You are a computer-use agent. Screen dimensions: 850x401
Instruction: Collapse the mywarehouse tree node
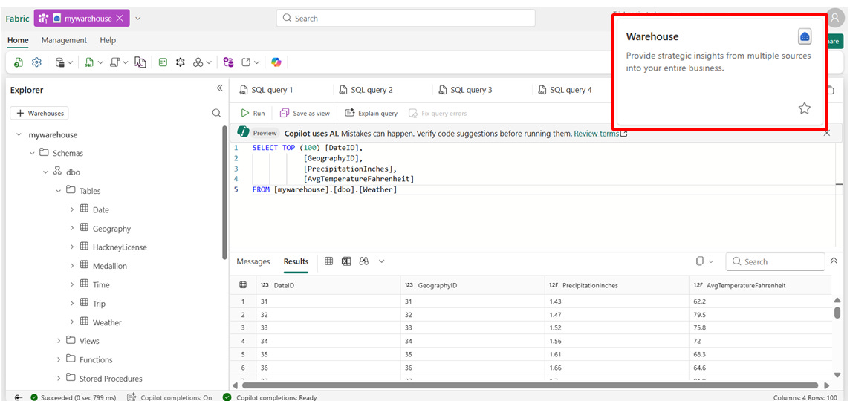[19, 135]
